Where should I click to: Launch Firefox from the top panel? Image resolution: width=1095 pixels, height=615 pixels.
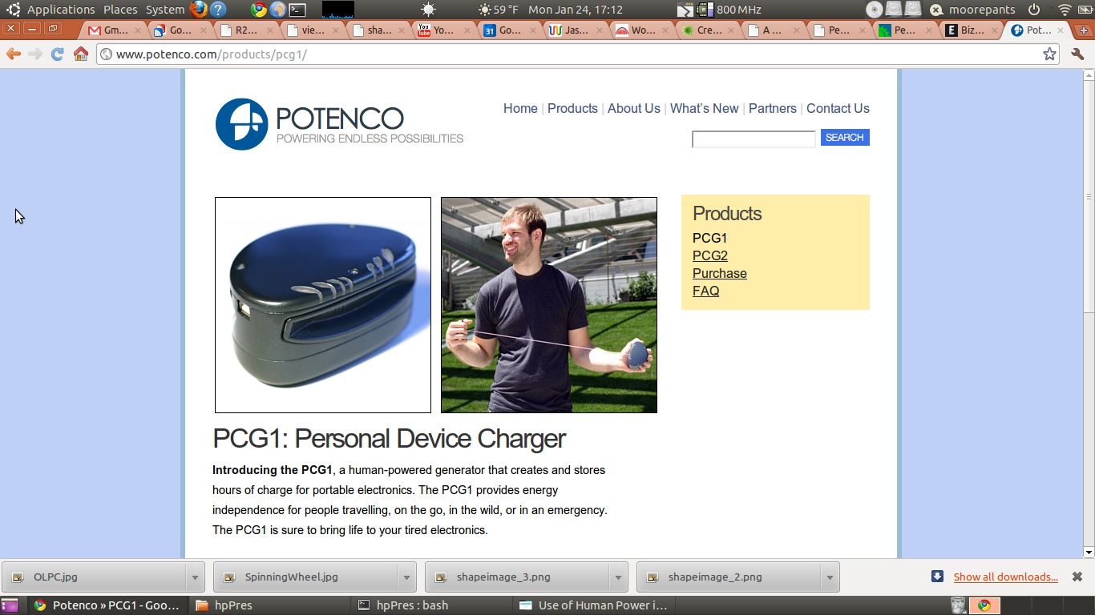point(199,10)
